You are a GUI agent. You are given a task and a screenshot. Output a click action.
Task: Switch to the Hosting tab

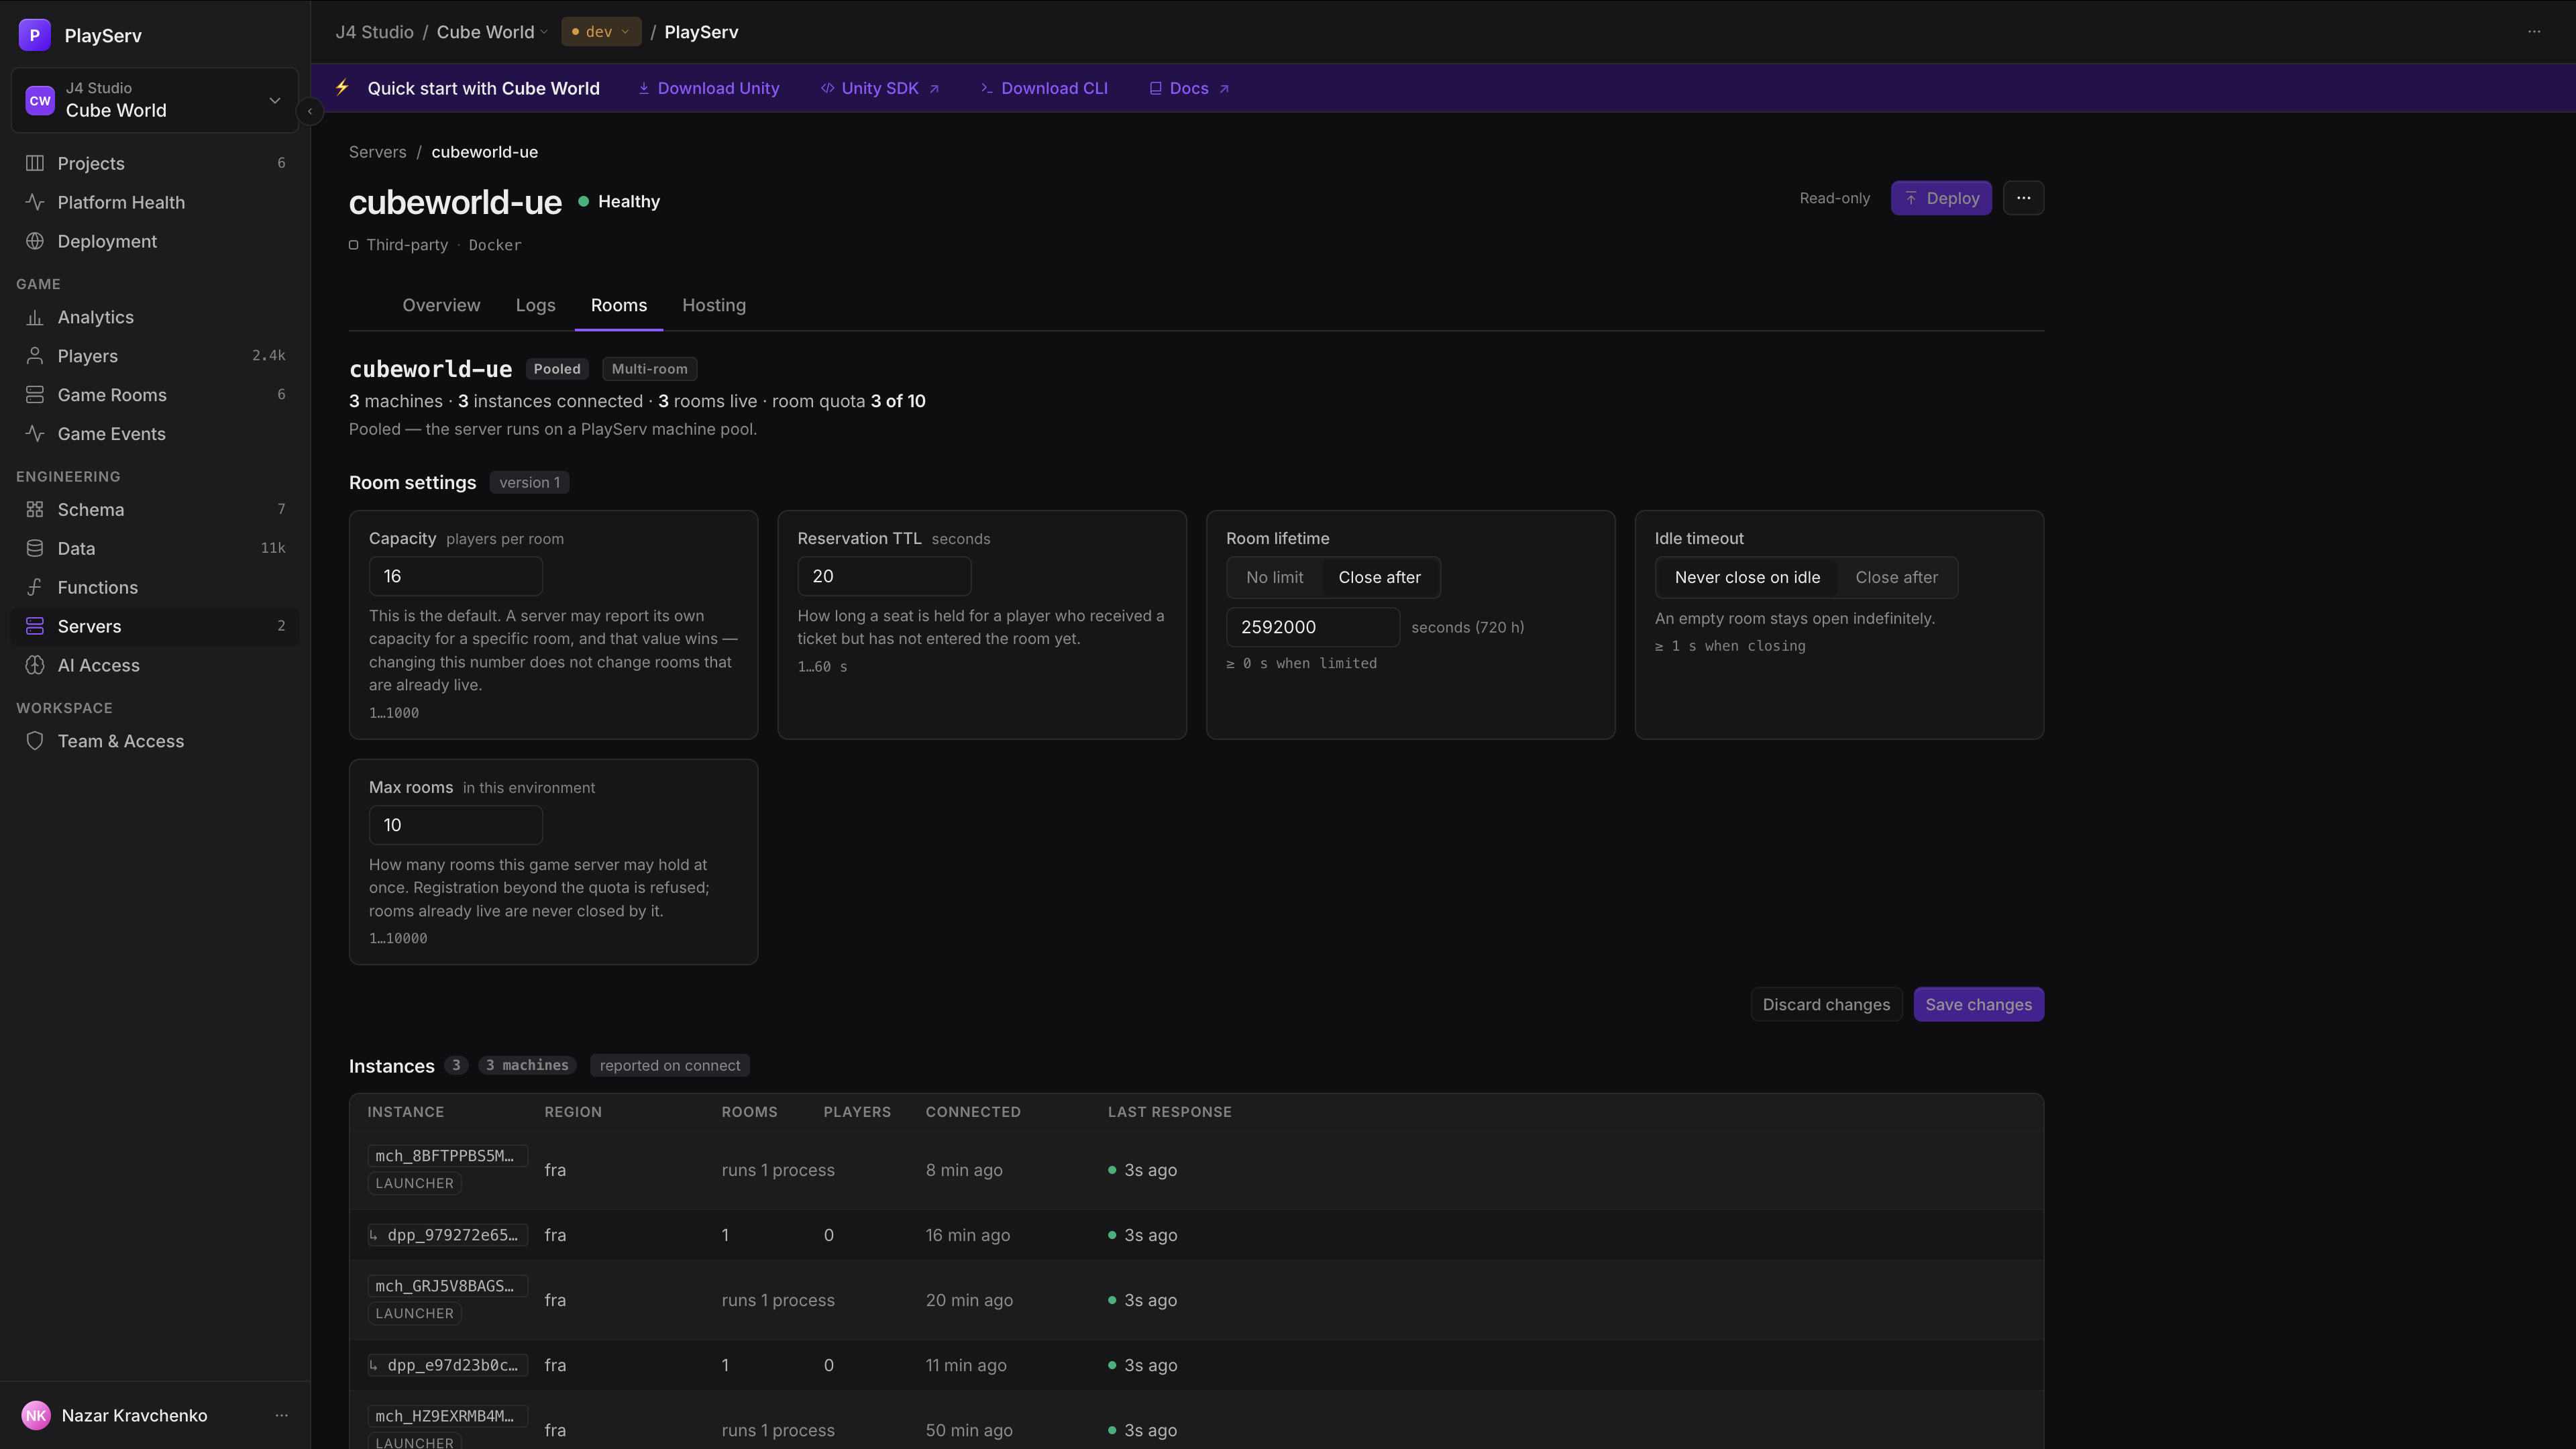713,305
